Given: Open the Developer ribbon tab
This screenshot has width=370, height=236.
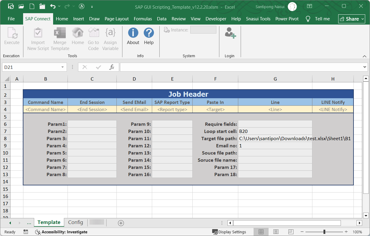Looking at the screenshot, I should (216, 19).
